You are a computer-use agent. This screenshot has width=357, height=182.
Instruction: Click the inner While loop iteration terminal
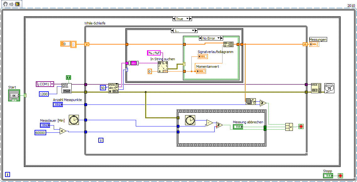[x=101, y=140]
